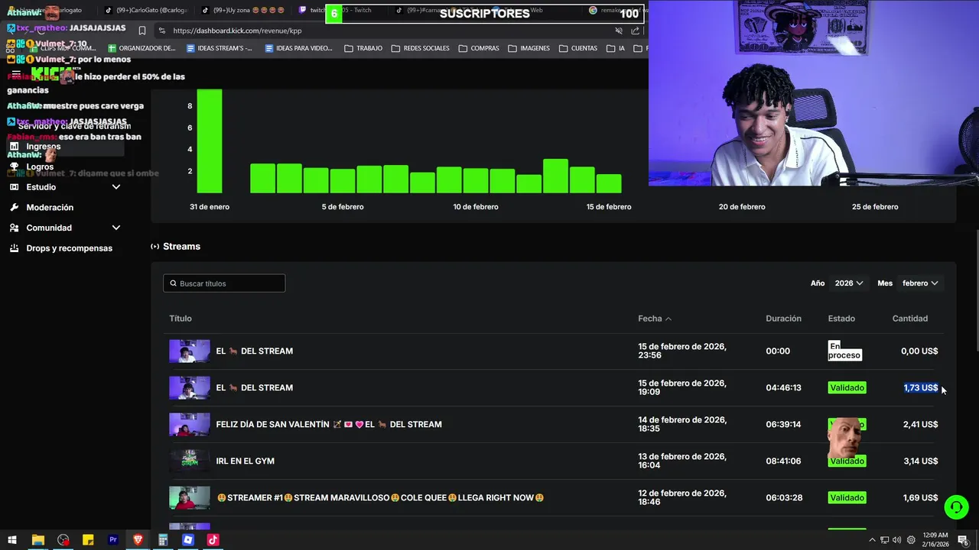Open the TRABAJO bookmarks folder

(363, 48)
